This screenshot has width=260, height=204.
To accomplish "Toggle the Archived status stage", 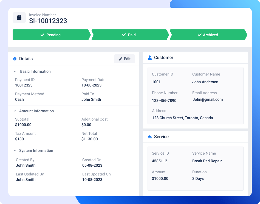I will [208, 35].
